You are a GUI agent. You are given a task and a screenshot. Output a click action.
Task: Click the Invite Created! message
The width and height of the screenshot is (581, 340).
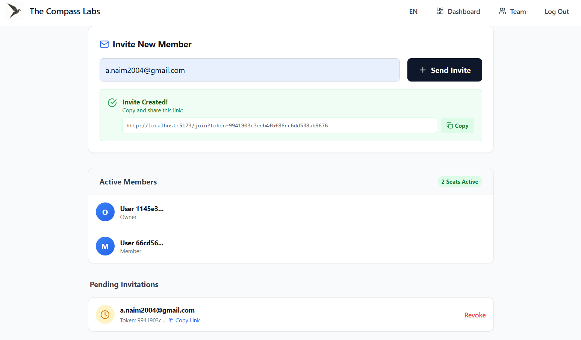click(145, 102)
